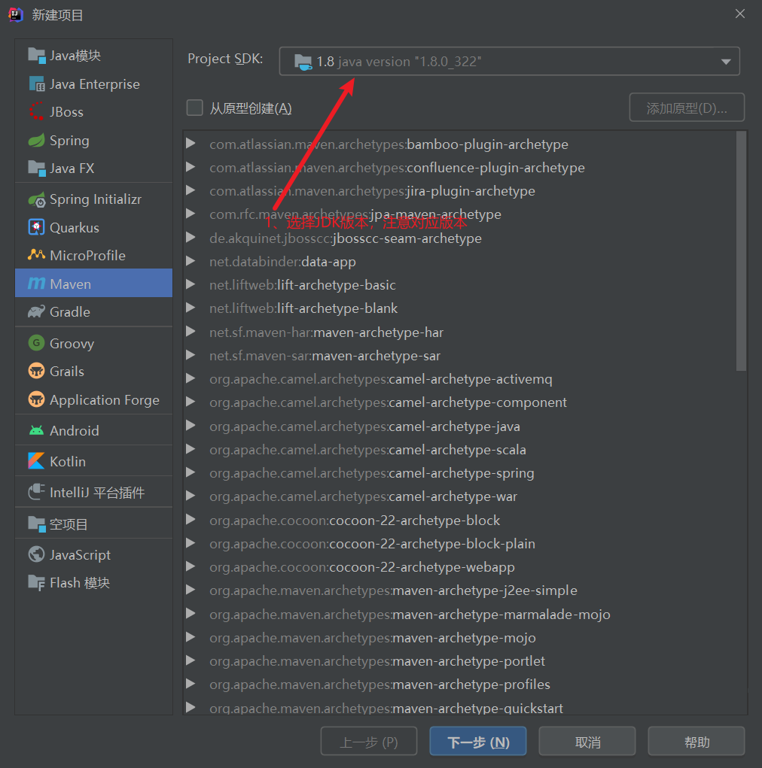The image size is (762, 768).
Task: Open the Project SDK dropdown
Action: (x=509, y=61)
